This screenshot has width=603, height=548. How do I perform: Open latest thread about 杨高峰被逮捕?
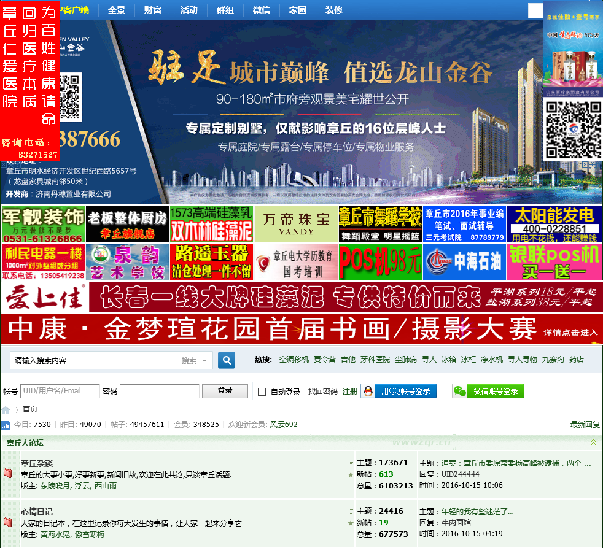point(516,463)
